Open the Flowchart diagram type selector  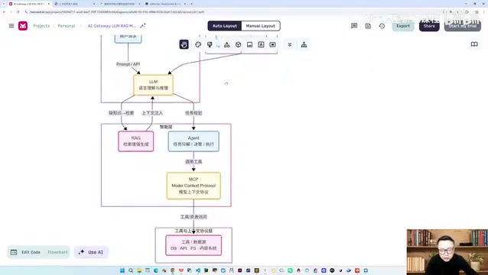point(57,252)
